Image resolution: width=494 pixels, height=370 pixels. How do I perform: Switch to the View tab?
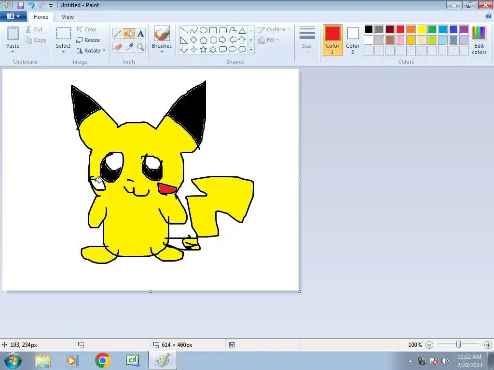(68, 17)
